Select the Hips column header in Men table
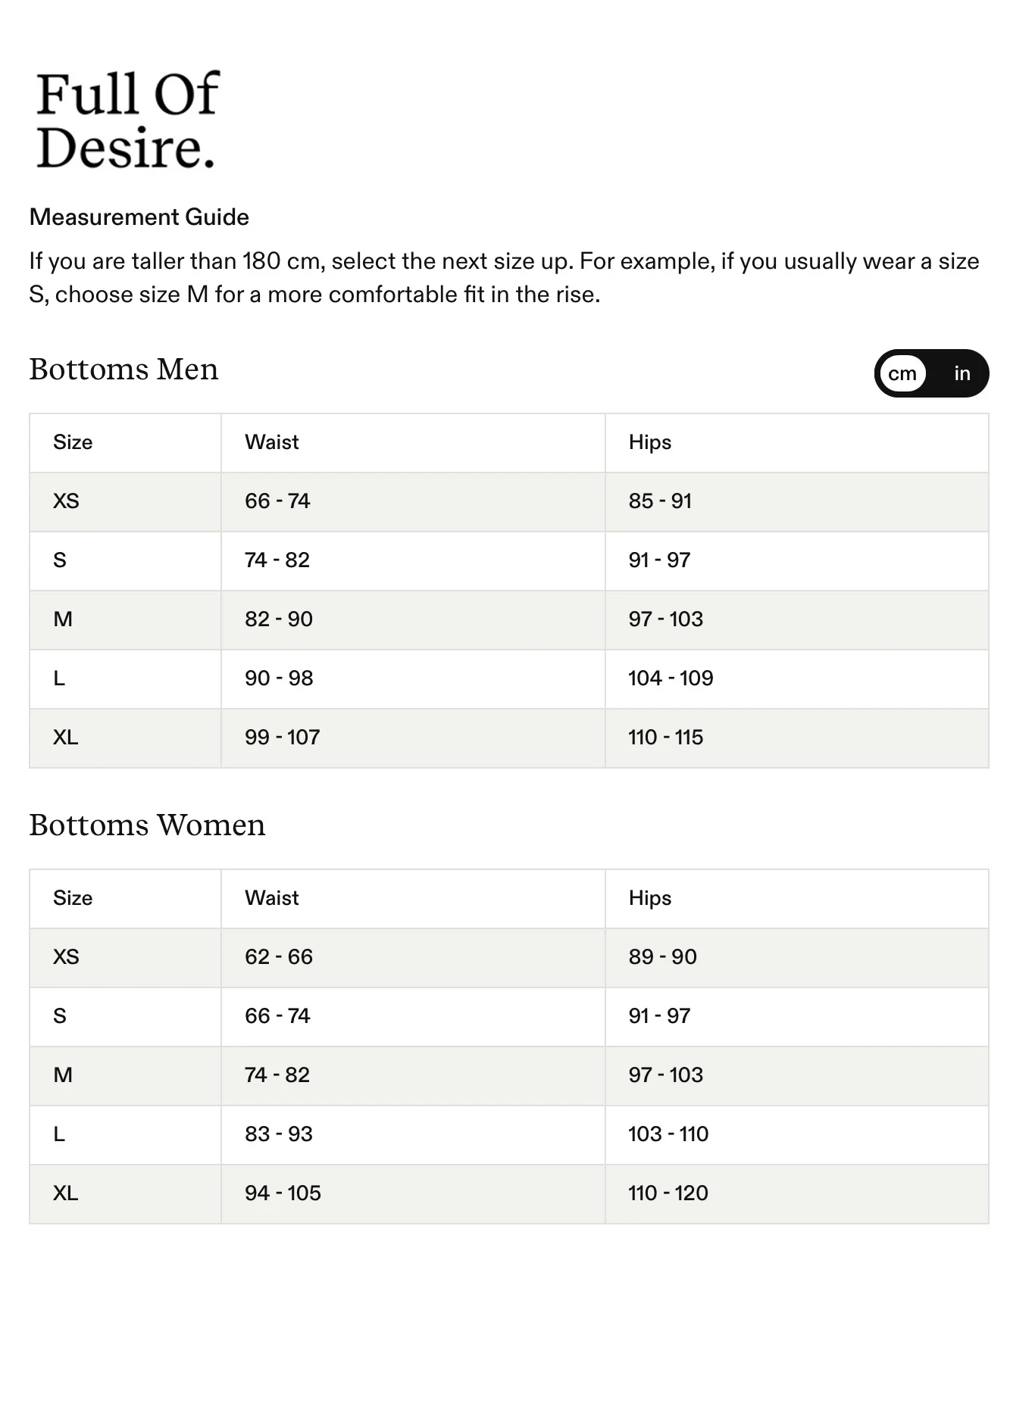Screen dimensions: 1010x1413 [650, 442]
